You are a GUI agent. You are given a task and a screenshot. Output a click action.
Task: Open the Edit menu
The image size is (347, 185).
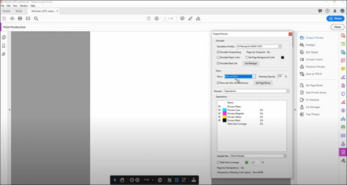click(8, 6)
